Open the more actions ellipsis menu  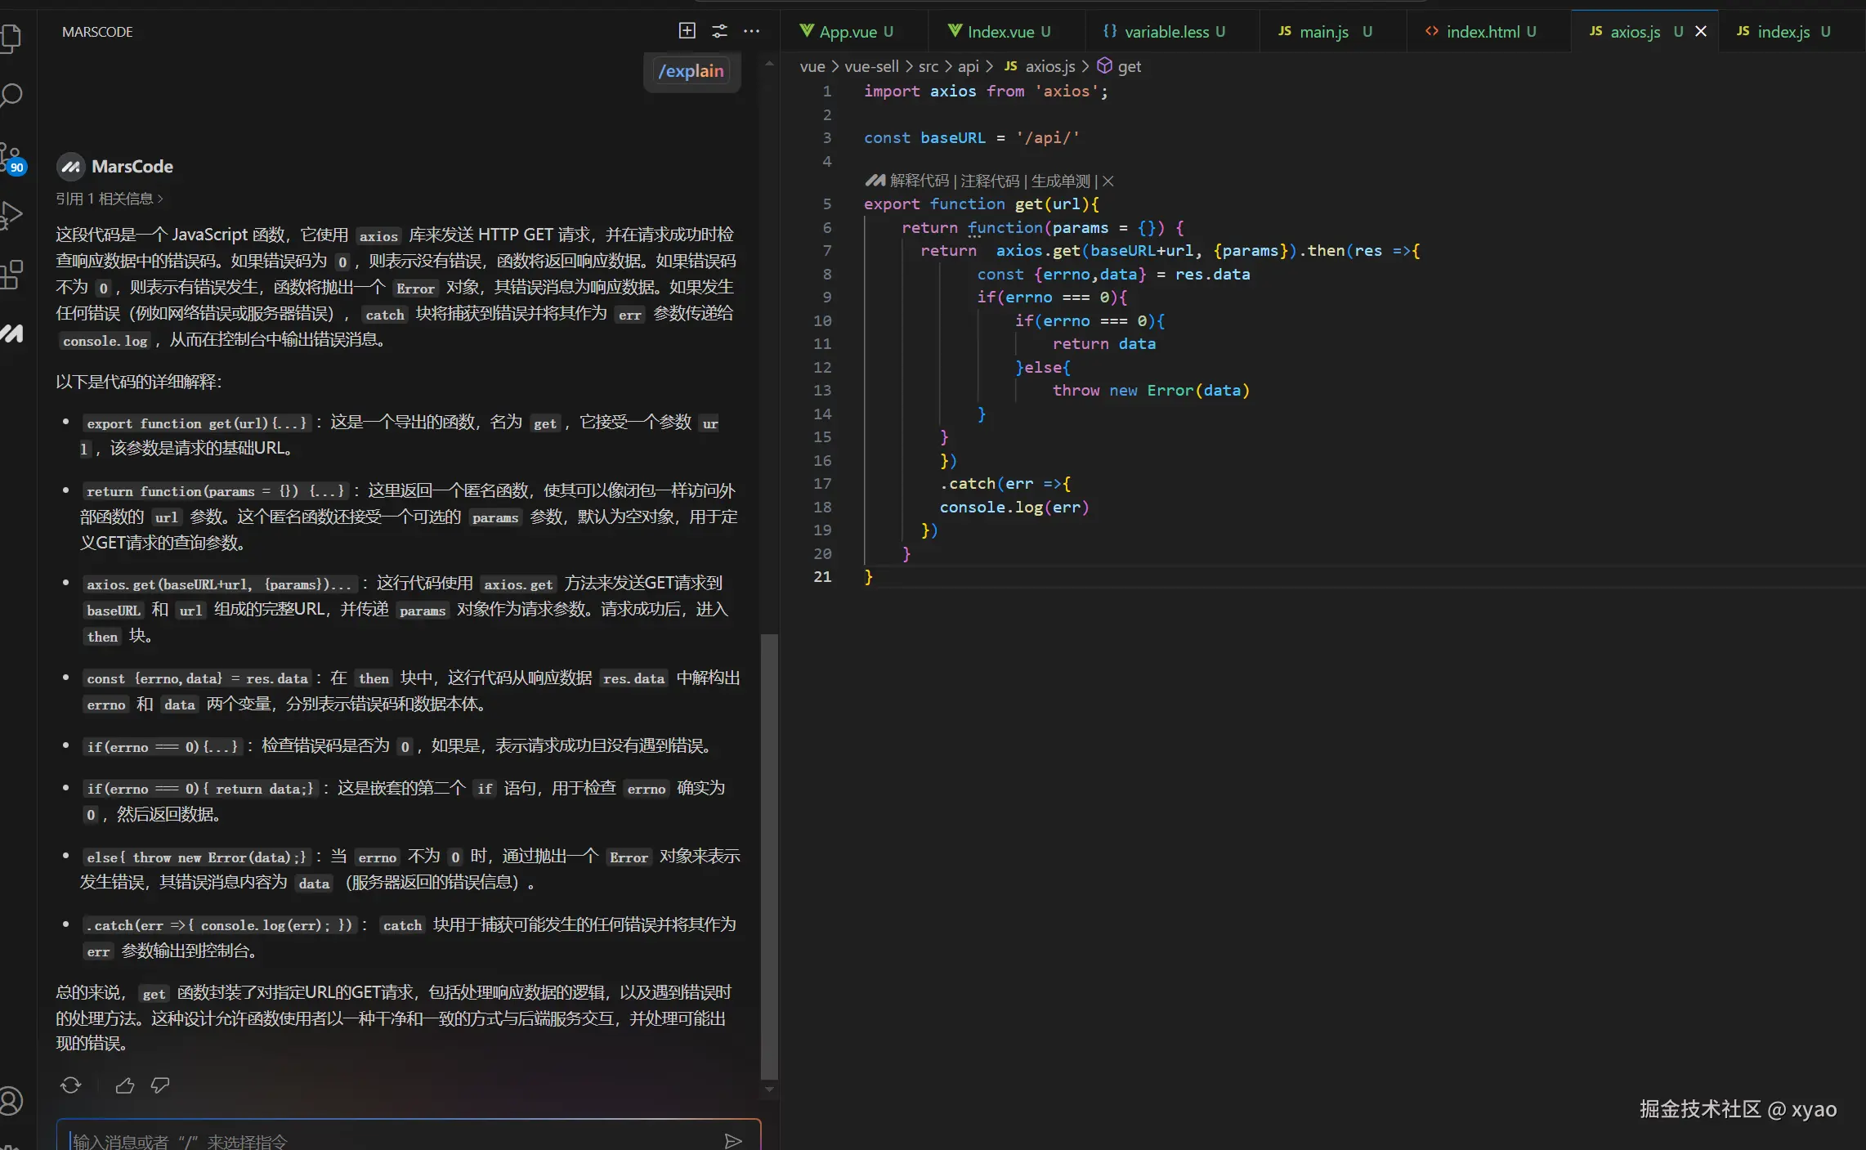[751, 31]
